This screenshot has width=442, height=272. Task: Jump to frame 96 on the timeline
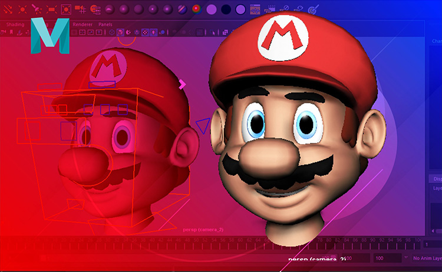(399, 240)
